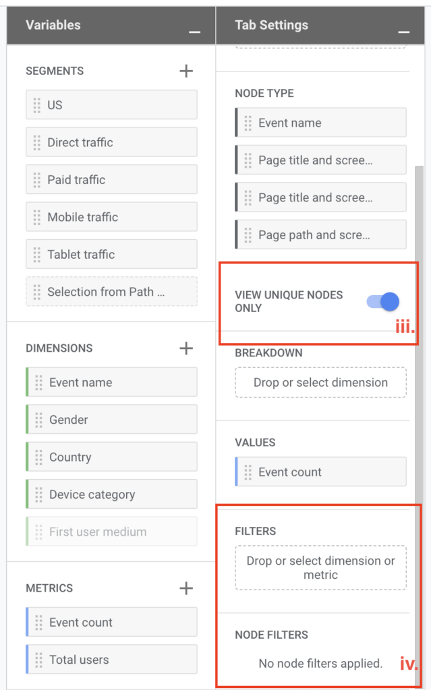Viewport: 431px width, 690px height.
Task: Select the Device category dimension
Action: click(111, 495)
